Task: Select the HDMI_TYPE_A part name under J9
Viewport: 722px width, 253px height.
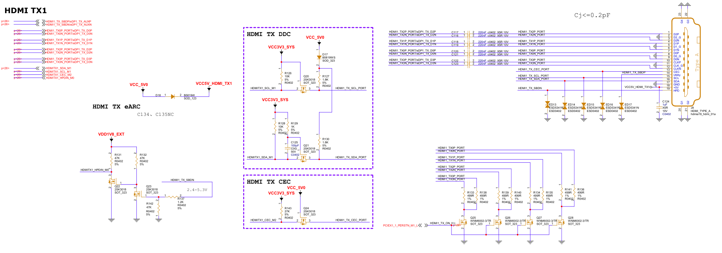Action: pos(700,111)
